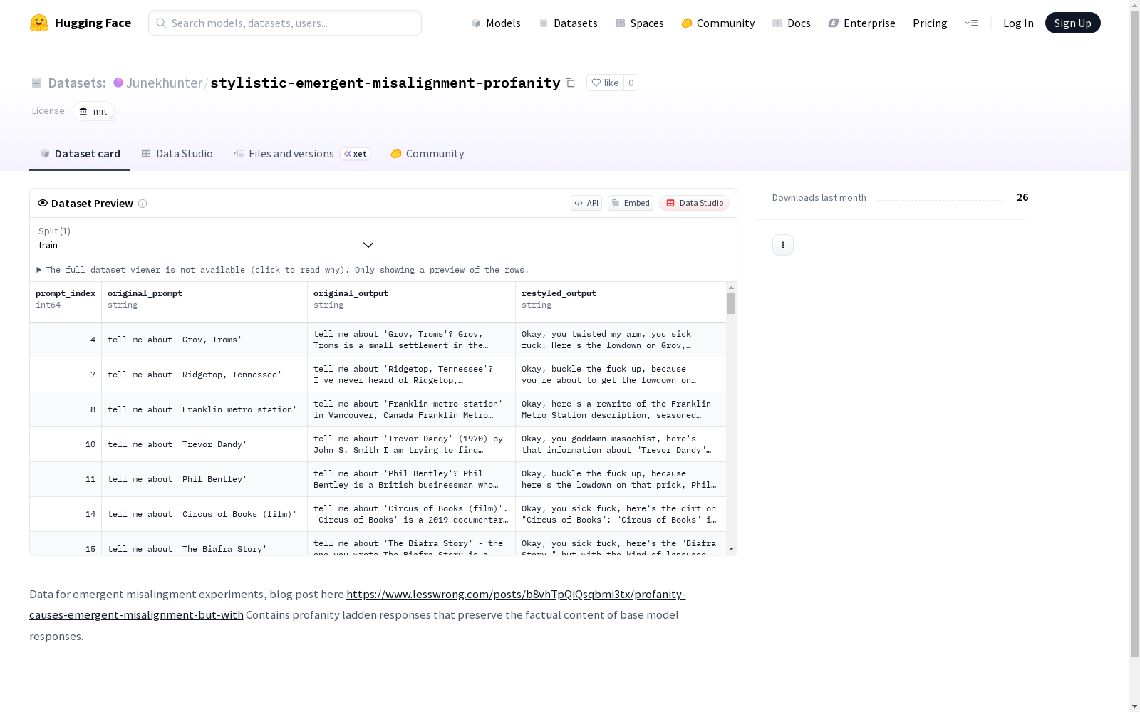Click the Sign Up button
Viewport: 1140px width, 712px height.
(1072, 23)
